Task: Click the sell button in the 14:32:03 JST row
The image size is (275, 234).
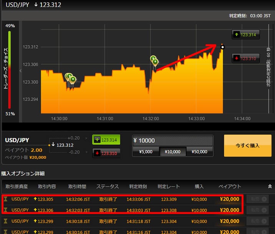Action: pos(257,210)
